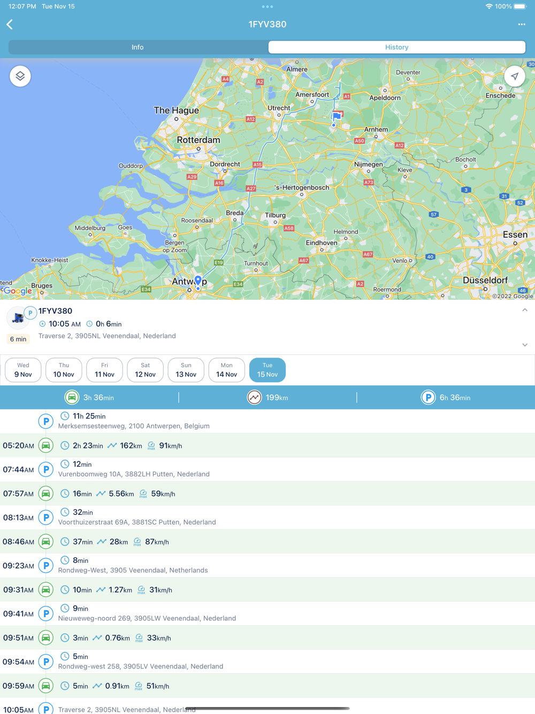This screenshot has height=714, width=535.
Task: Tap the 09:51AM trip car icon
Action: 46,638
